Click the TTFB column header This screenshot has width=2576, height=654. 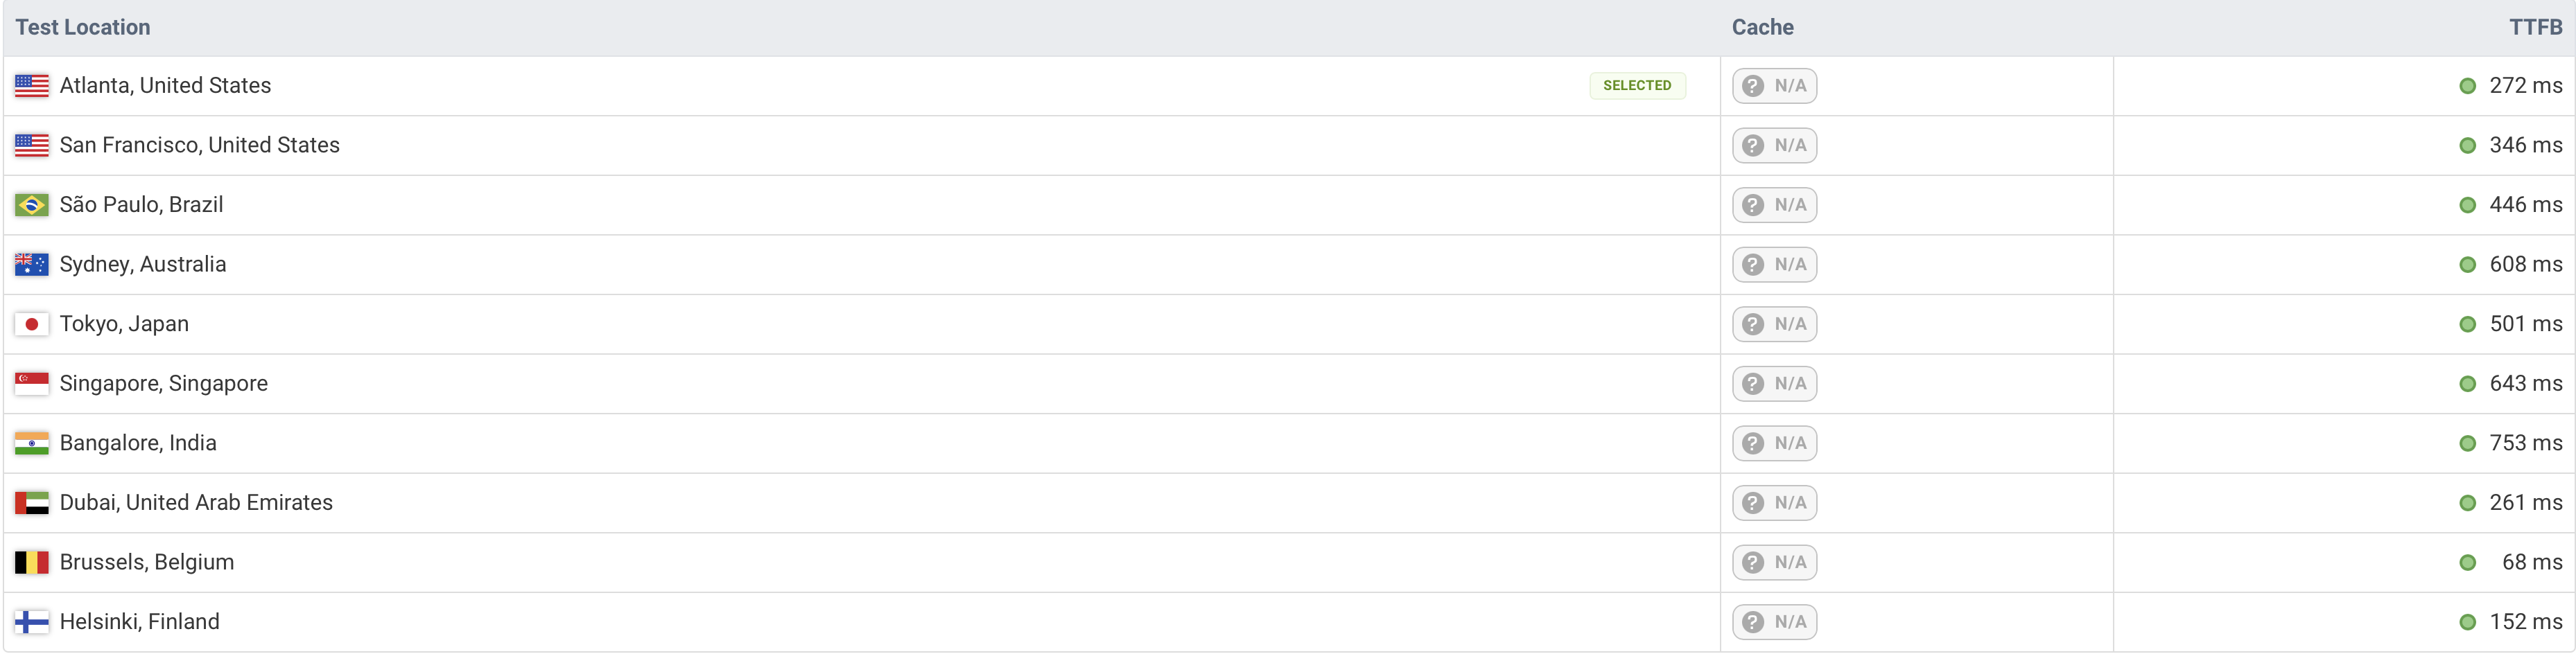point(2535,27)
